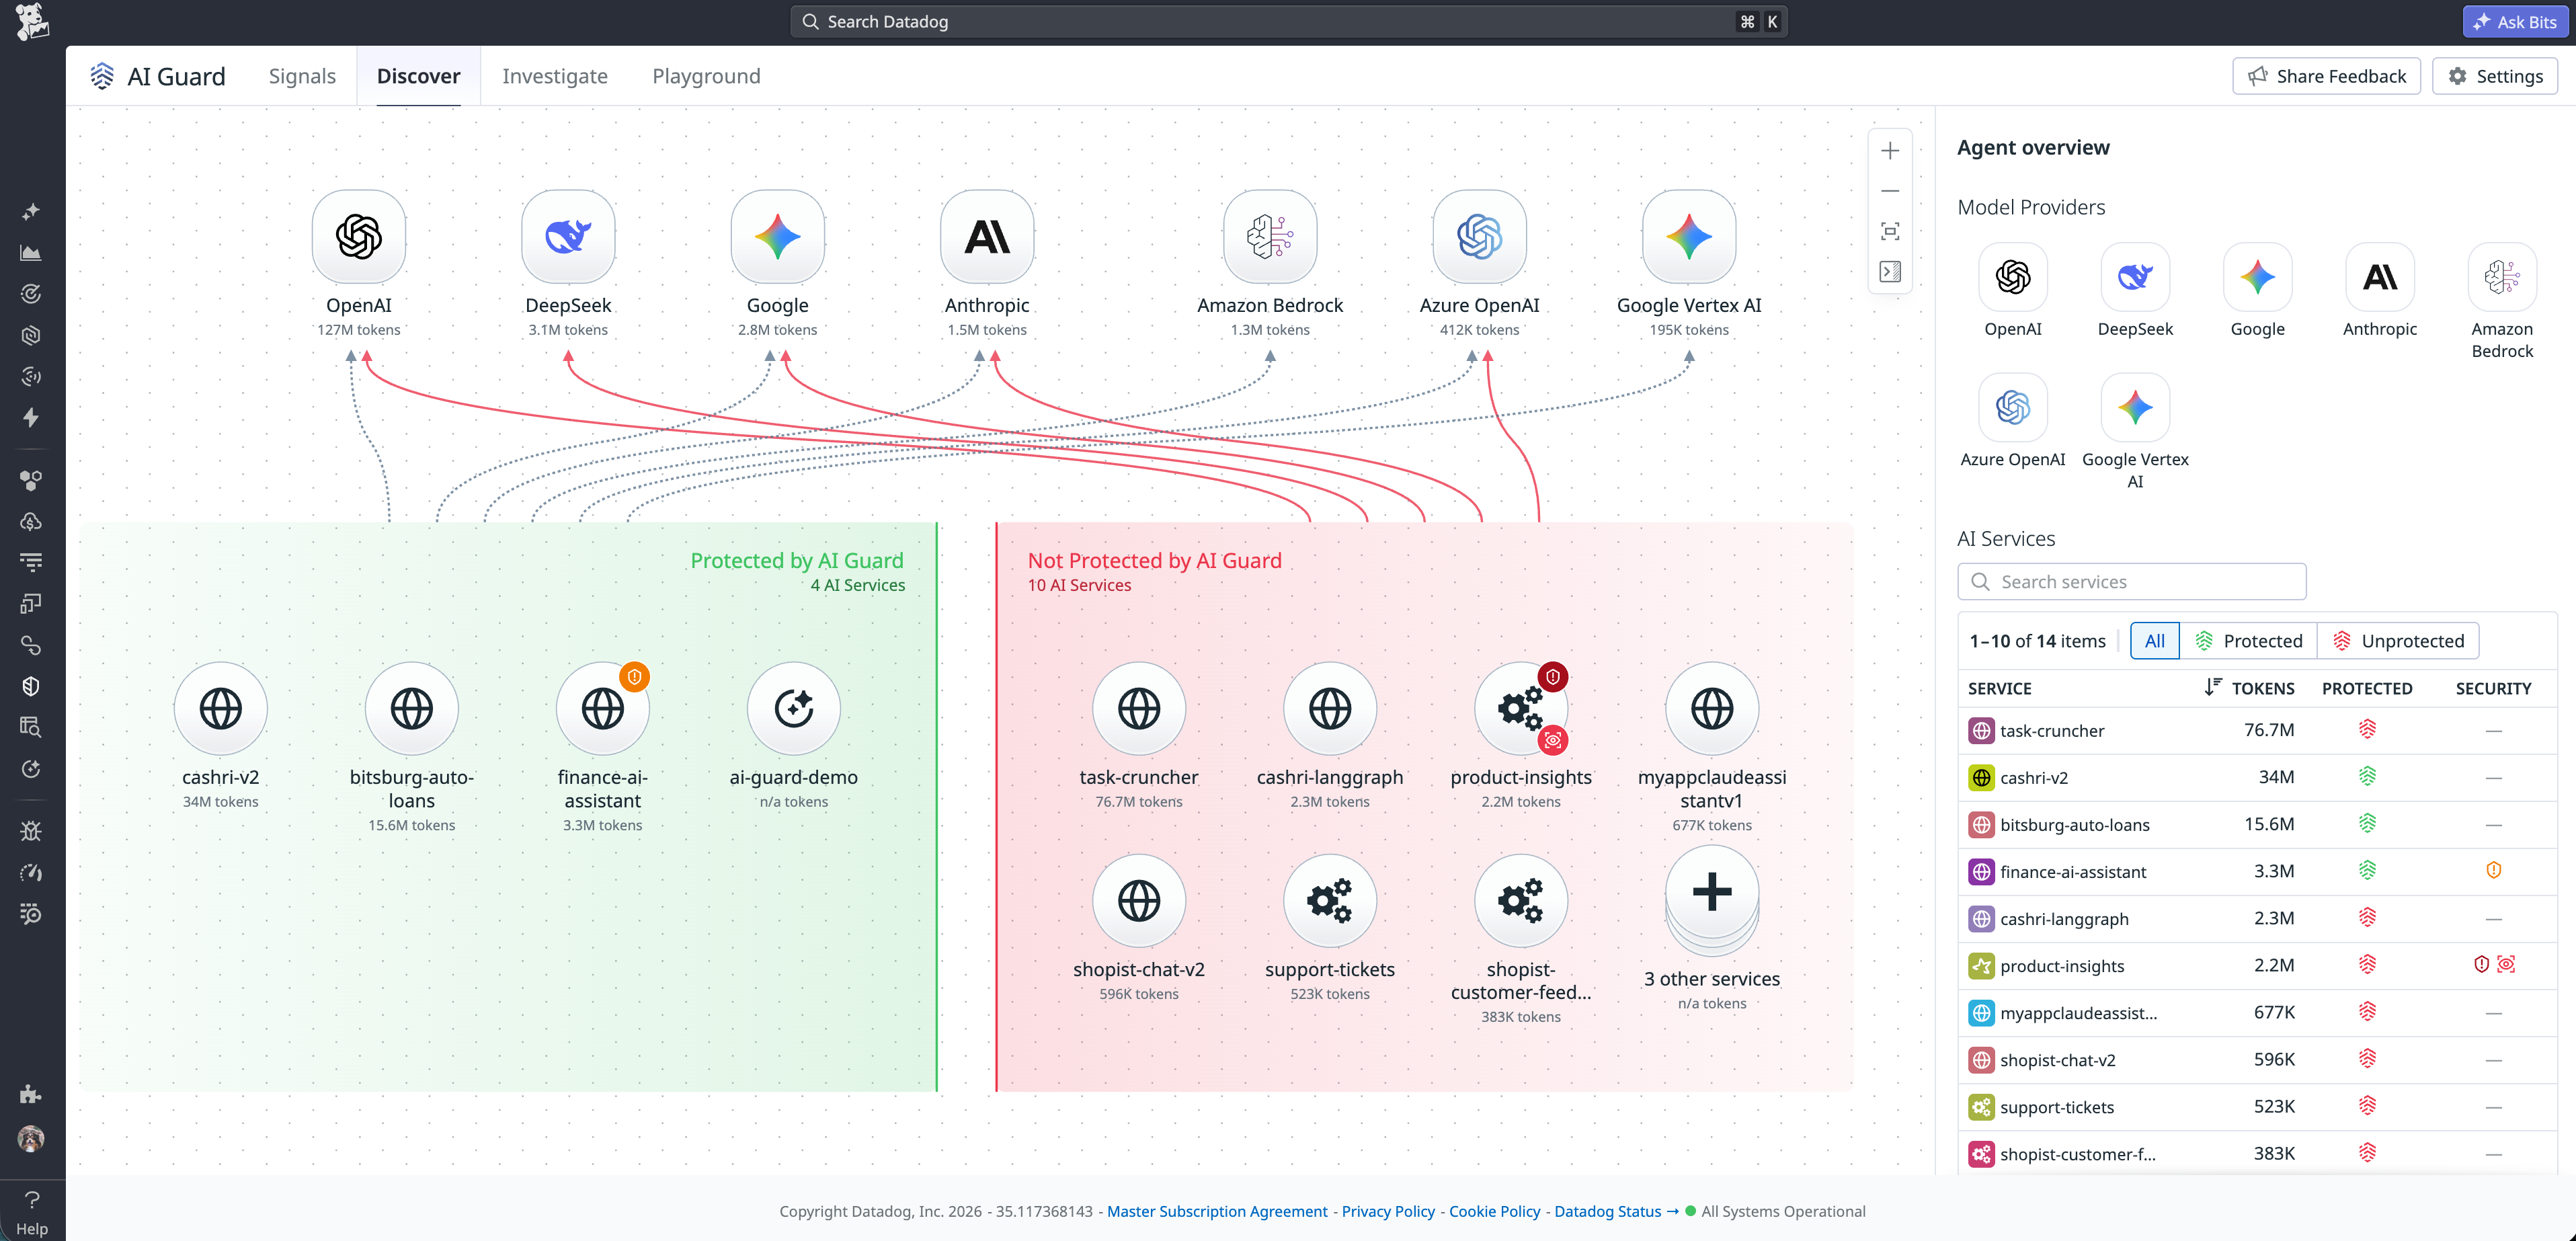Select the cashri-v2 service node
The image size is (2576, 1241).
pyautogui.click(x=220, y=709)
